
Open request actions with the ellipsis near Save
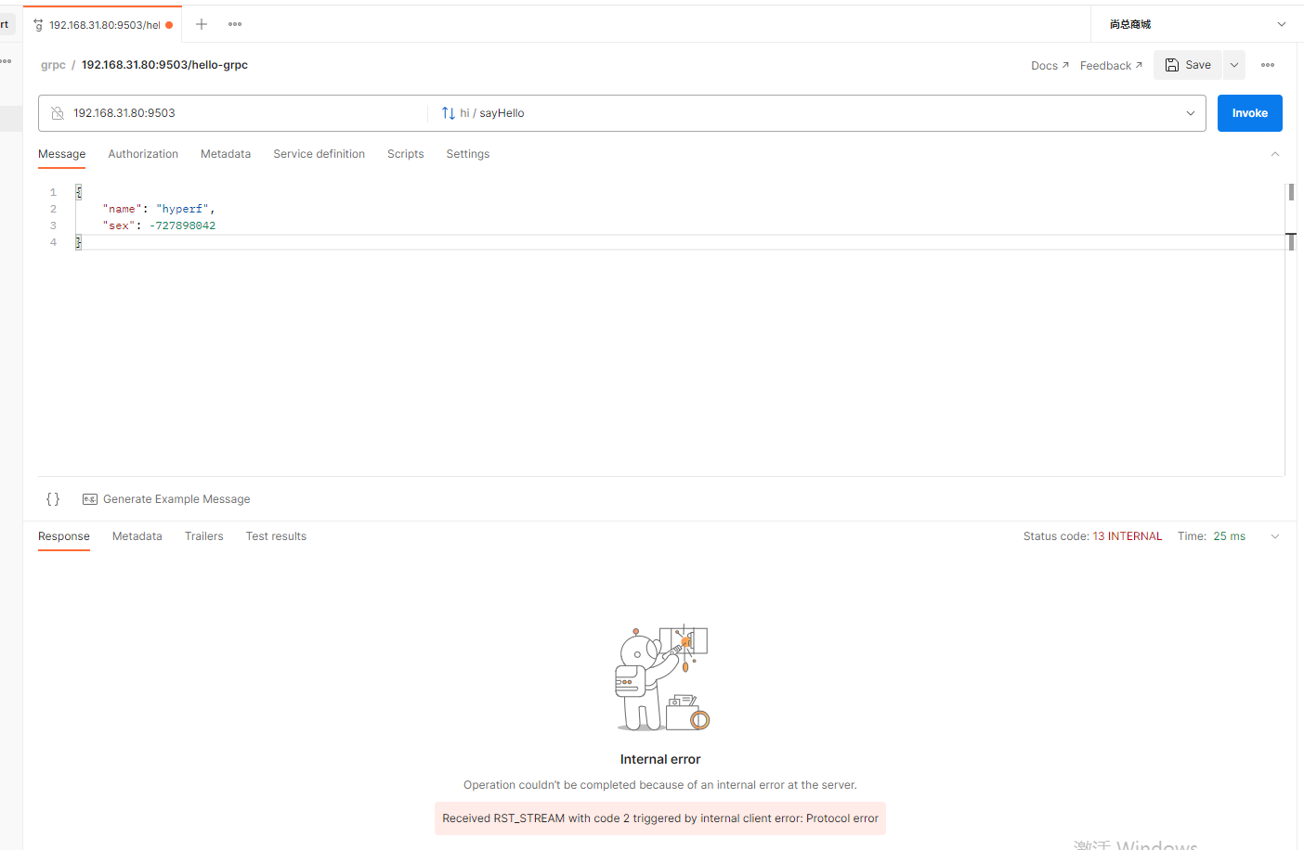point(1268,65)
